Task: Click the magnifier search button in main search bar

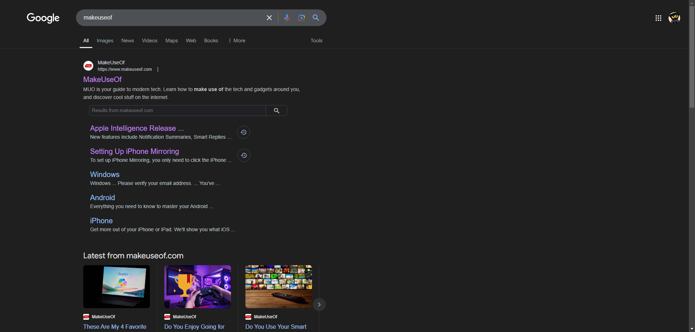Action: (316, 18)
